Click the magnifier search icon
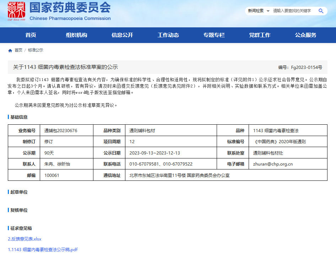The image size is (336, 254). click(321, 11)
